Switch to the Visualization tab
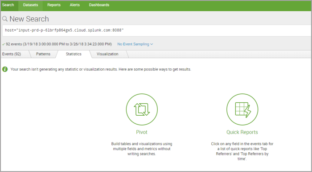Screen dimensions: 312x172 [x=107, y=54]
